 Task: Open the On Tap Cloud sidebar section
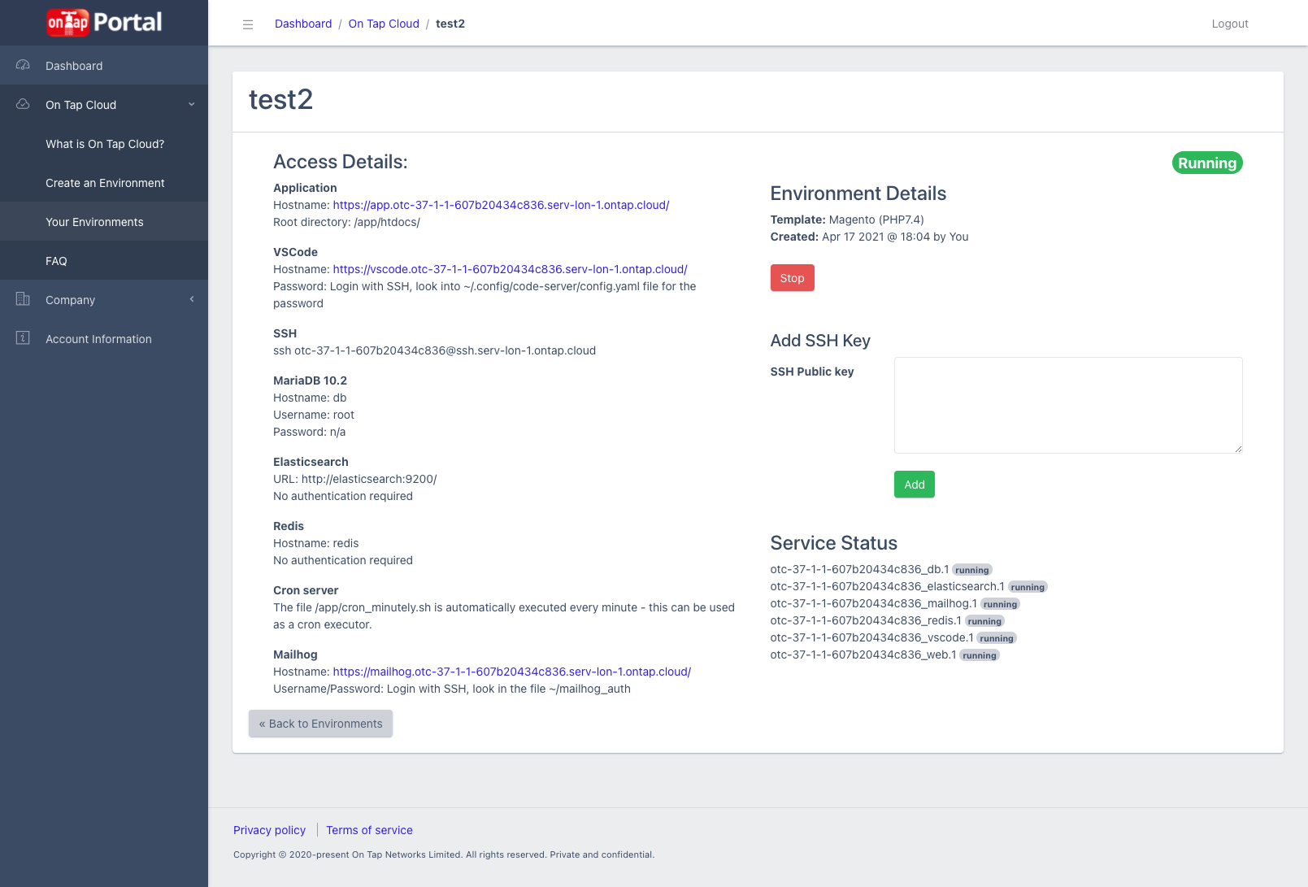[104, 104]
